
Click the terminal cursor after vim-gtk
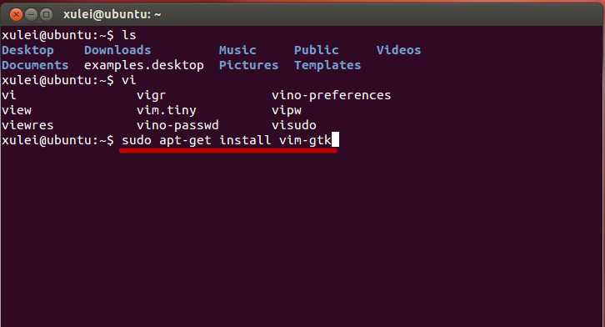335,140
